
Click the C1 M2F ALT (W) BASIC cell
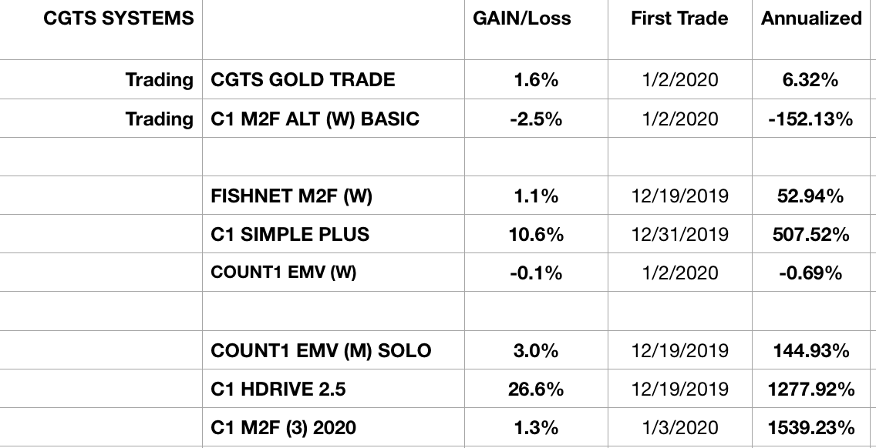315,119
